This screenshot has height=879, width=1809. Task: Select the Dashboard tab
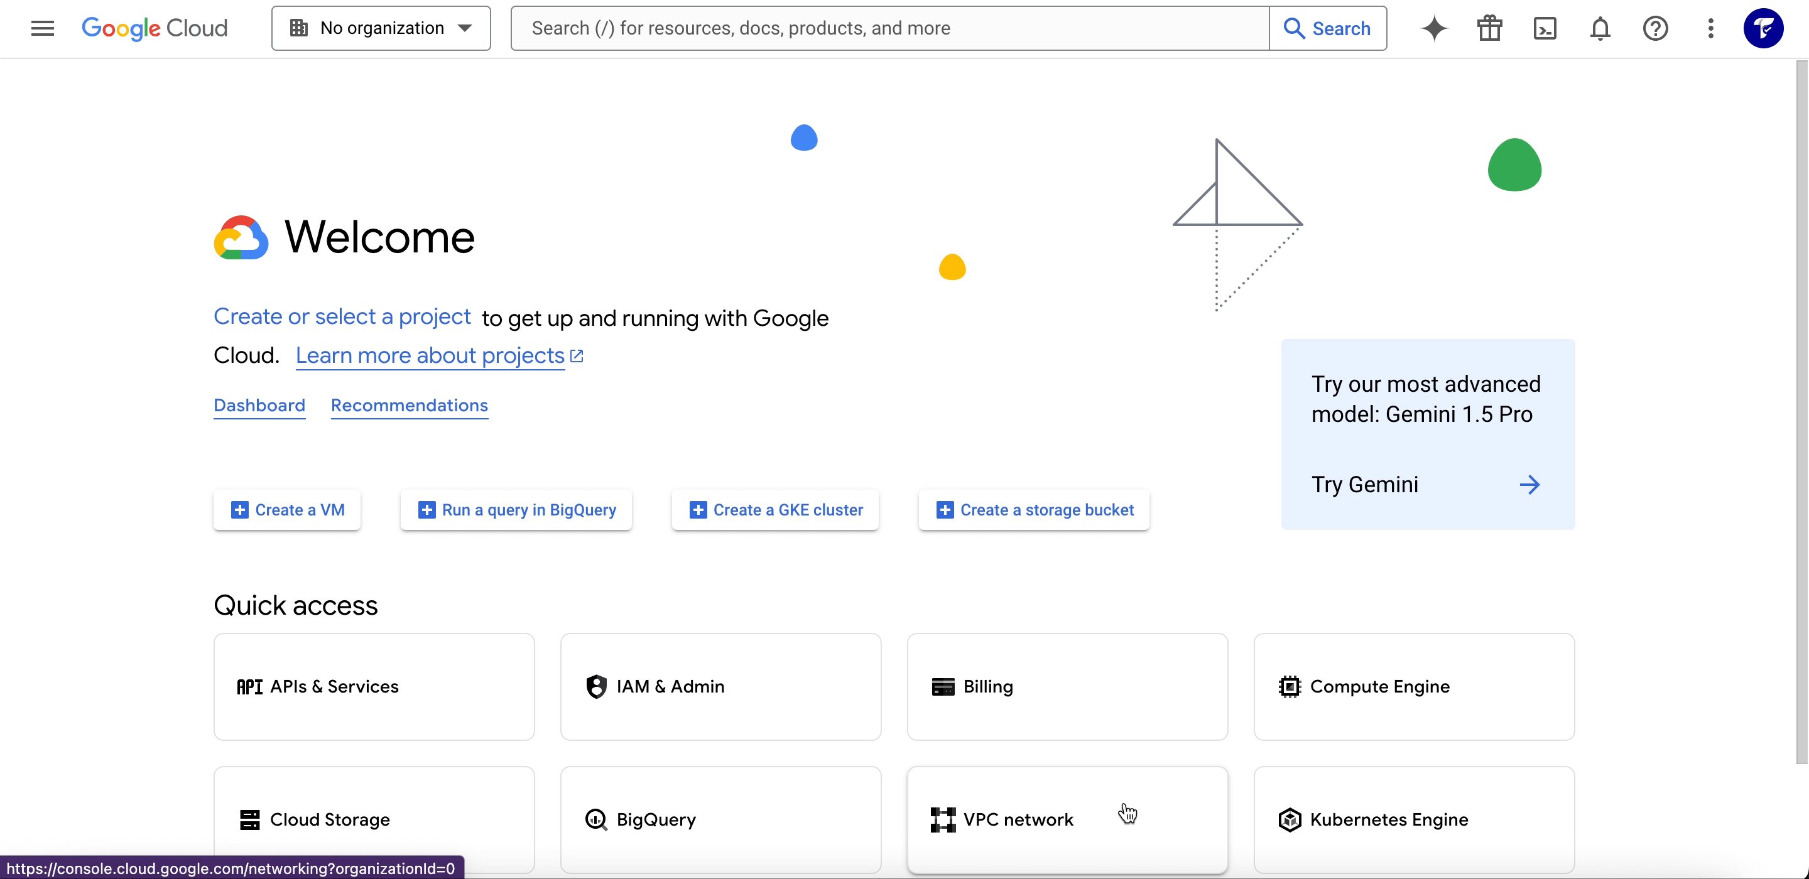(259, 405)
